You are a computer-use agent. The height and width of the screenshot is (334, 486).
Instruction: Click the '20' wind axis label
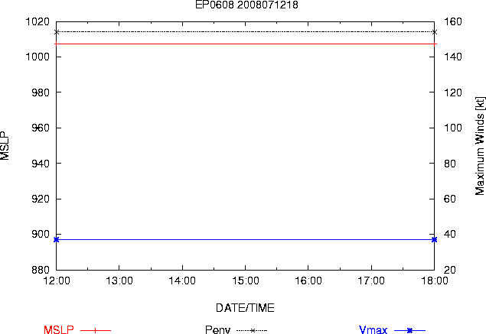tap(450, 270)
